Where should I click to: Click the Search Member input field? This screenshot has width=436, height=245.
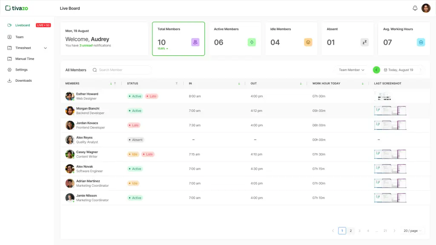(123, 70)
